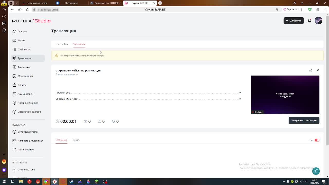Go back with the browser arrow
Screen dimensions: 329x185
tap(12, 10)
